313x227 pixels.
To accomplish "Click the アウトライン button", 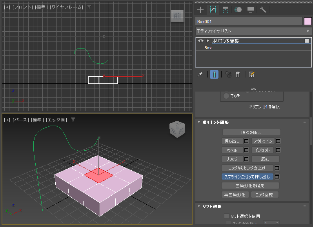I will [x=263, y=141].
